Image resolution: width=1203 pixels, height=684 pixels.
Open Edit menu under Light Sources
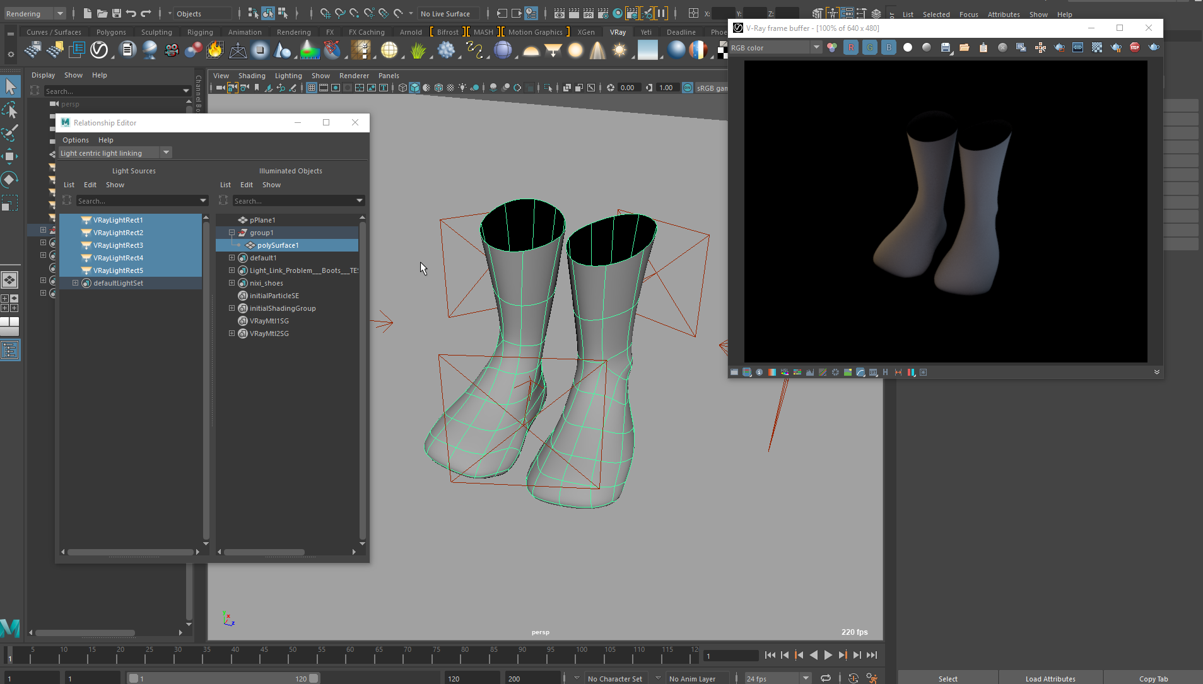[x=90, y=185]
